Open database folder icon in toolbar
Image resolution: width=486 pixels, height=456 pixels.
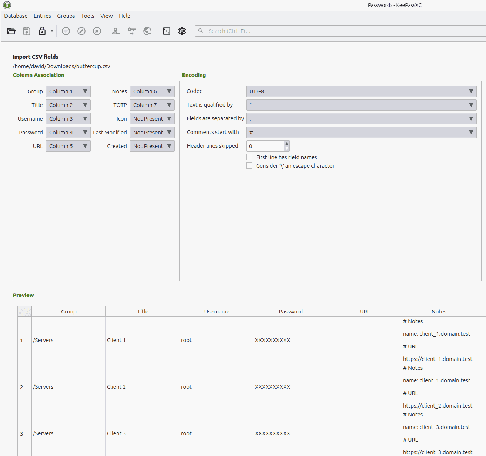click(11, 31)
